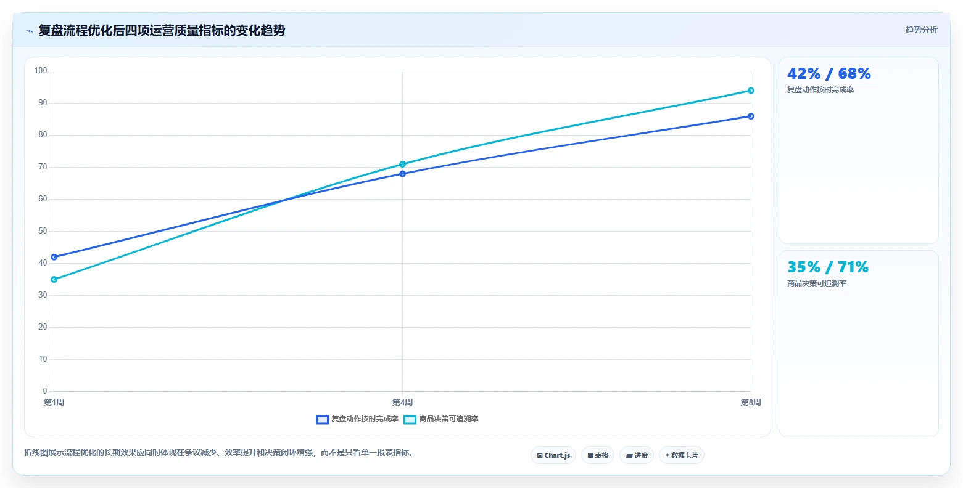Click 复盘动作按时完成率 caption in the stat card
Image resolution: width=963 pixels, height=488 pixels.
click(x=820, y=90)
